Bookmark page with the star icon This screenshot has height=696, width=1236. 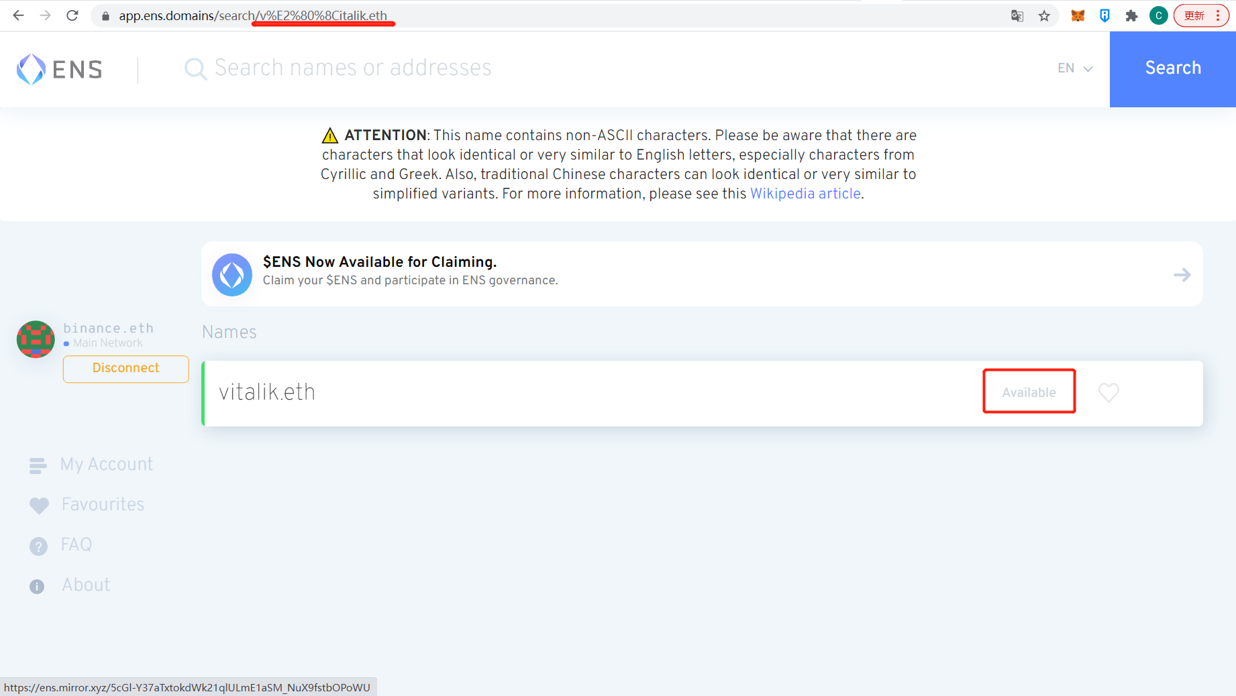1044,15
